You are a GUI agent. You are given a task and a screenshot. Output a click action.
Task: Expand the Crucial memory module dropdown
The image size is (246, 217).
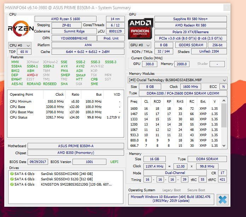177,80
